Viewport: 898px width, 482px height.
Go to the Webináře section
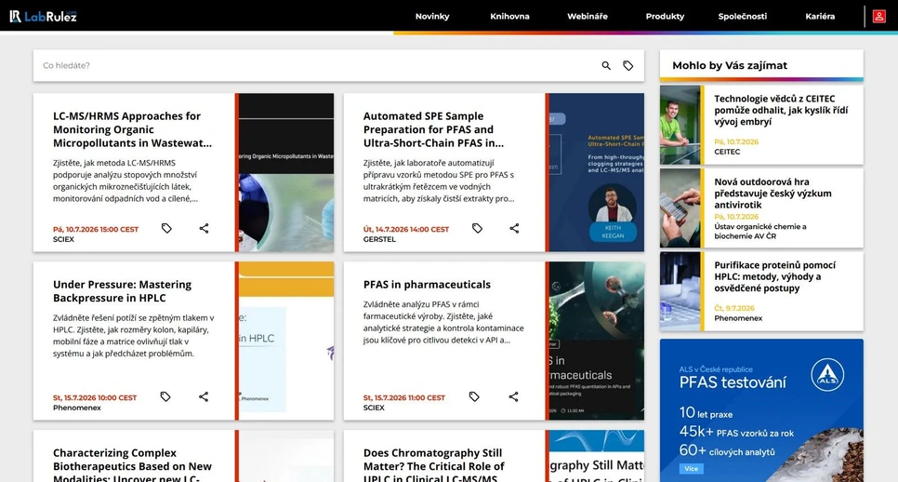(588, 16)
